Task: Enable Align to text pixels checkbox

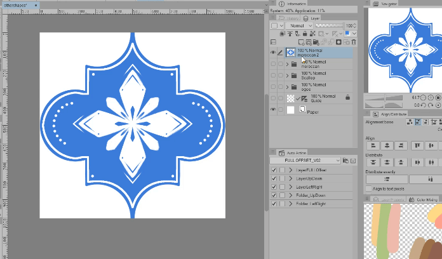Action: pos(369,189)
